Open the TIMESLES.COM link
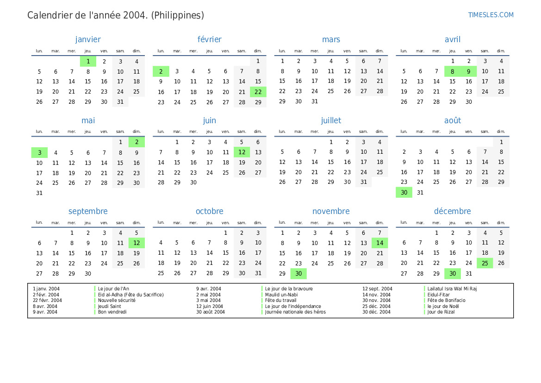 (491, 15)
